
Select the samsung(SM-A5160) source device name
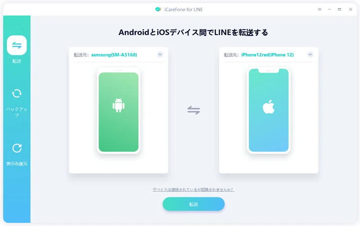click(x=114, y=55)
